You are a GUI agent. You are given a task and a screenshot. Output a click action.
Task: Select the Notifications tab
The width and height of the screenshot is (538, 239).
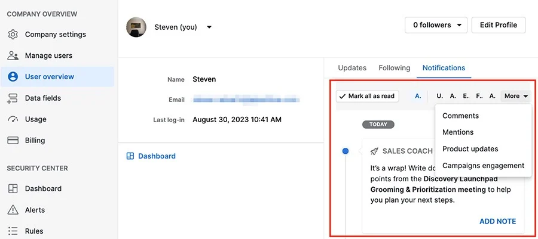444,68
